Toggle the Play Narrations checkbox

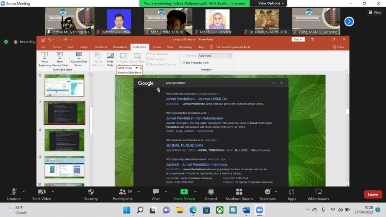click(x=147, y=54)
